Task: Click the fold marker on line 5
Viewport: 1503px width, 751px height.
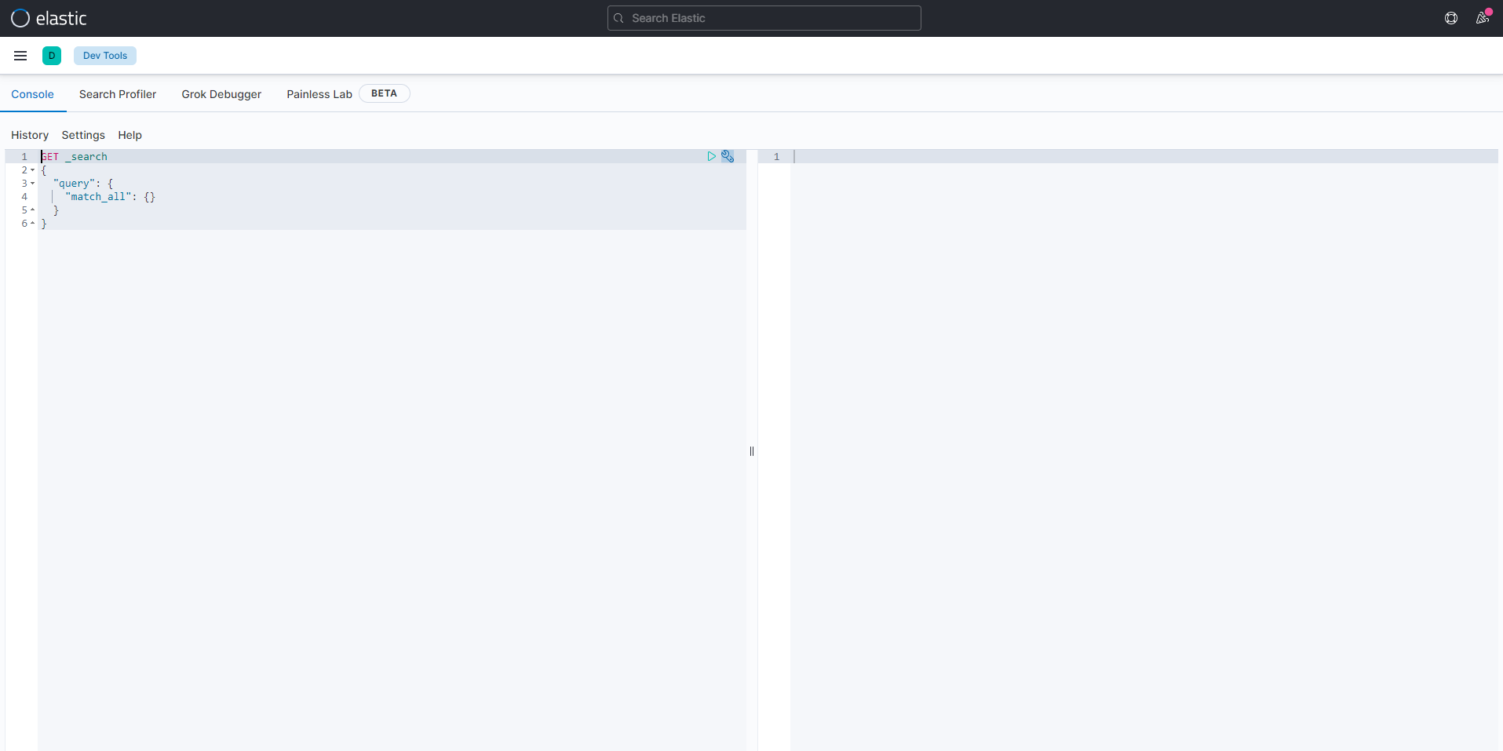Action: click(x=32, y=210)
